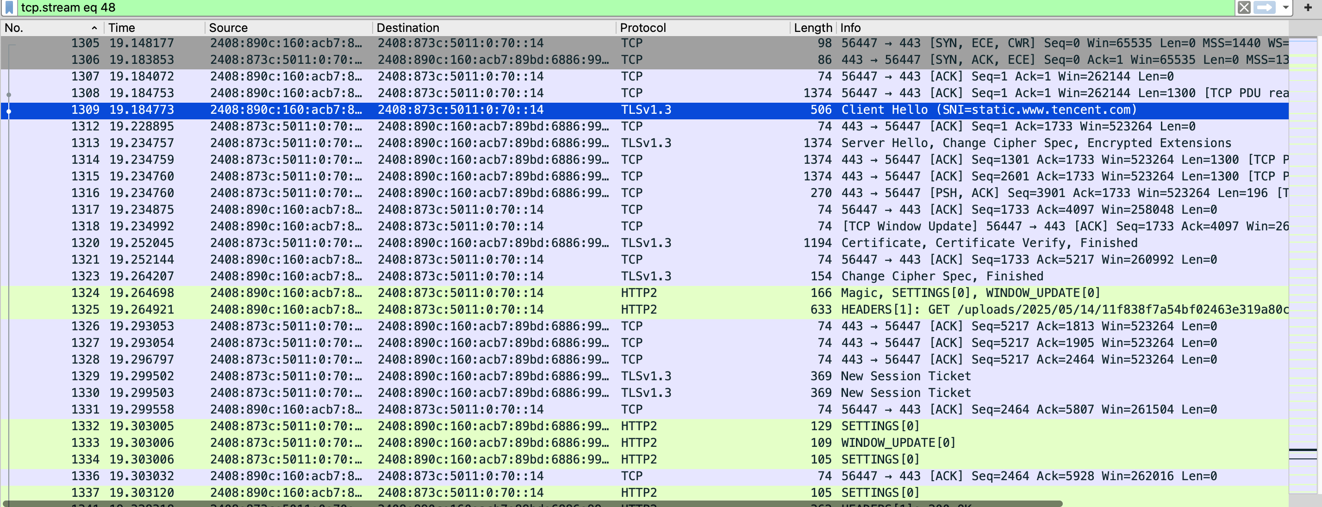The width and height of the screenshot is (1322, 507).
Task: Select Change Cipher Spec, Finished packet 1323
Action: 645,277
